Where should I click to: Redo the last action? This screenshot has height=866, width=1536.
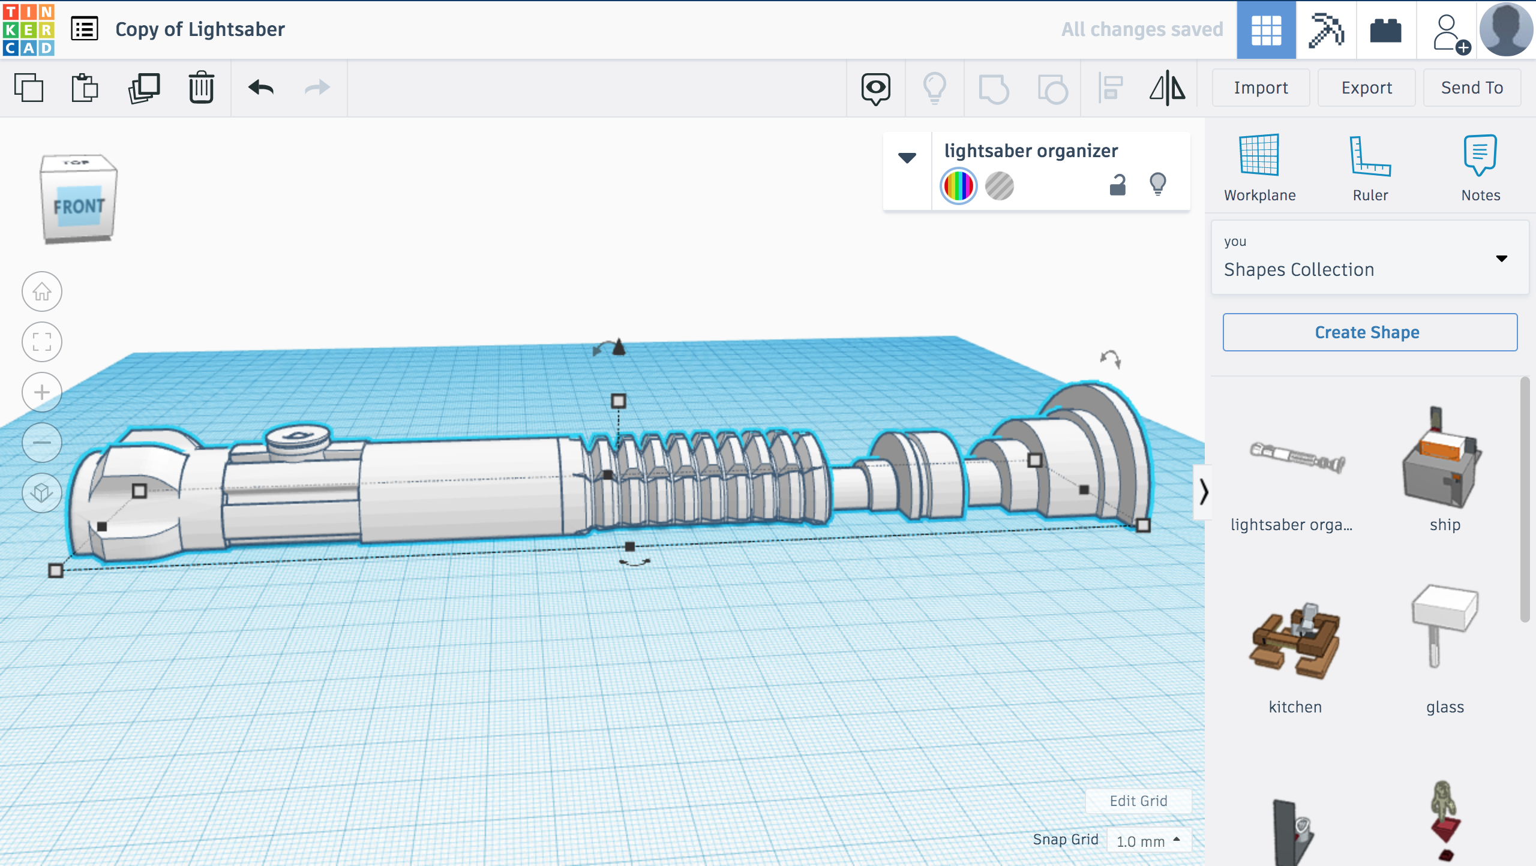(317, 88)
